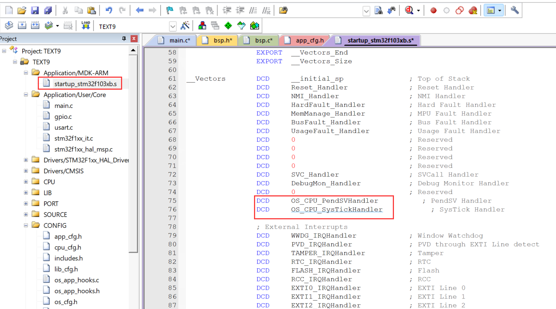Save all open files
This screenshot has height=309, width=556.
click(x=48, y=10)
